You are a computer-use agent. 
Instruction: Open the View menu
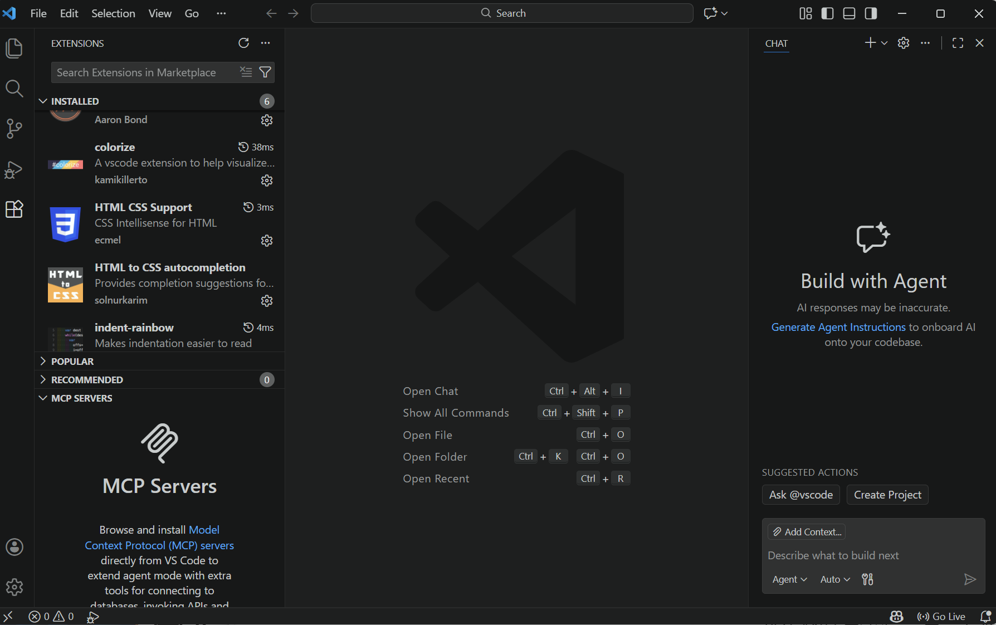pos(160,13)
